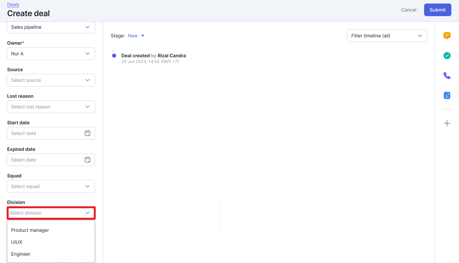Click the 'Deal created by Rizal Candra' entry
Screen dimensions: 459x263
[153, 56]
